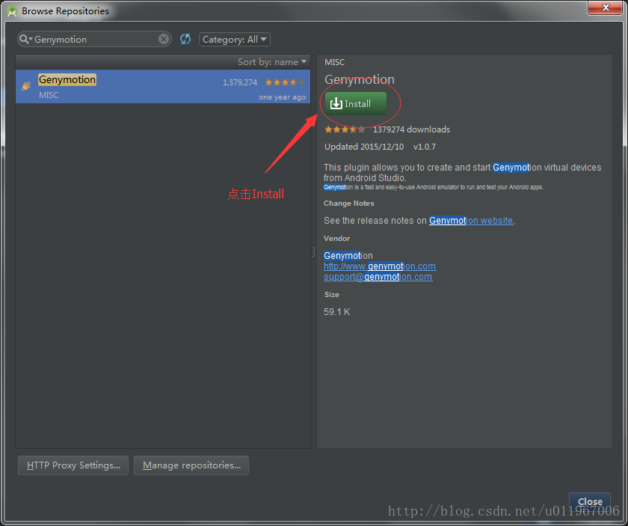The image size is (628, 526).
Task: Click the 'Updated 2015/12/10' text
Action: (x=364, y=147)
